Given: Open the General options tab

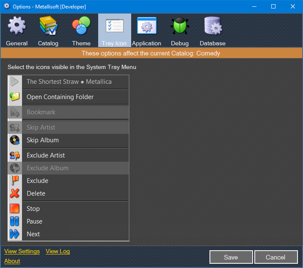Looking at the screenshot, I should pyautogui.click(x=17, y=30).
